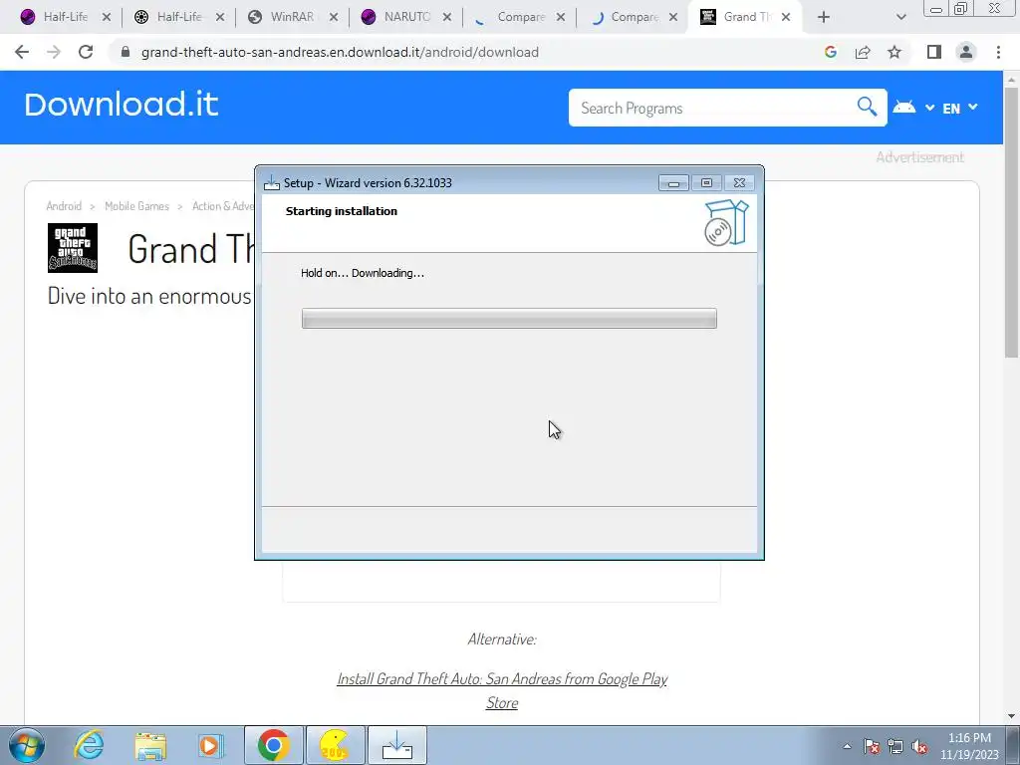Viewport: 1020px width, 765px height.
Task: Click the muted volume tray icon
Action: coord(919,746)
